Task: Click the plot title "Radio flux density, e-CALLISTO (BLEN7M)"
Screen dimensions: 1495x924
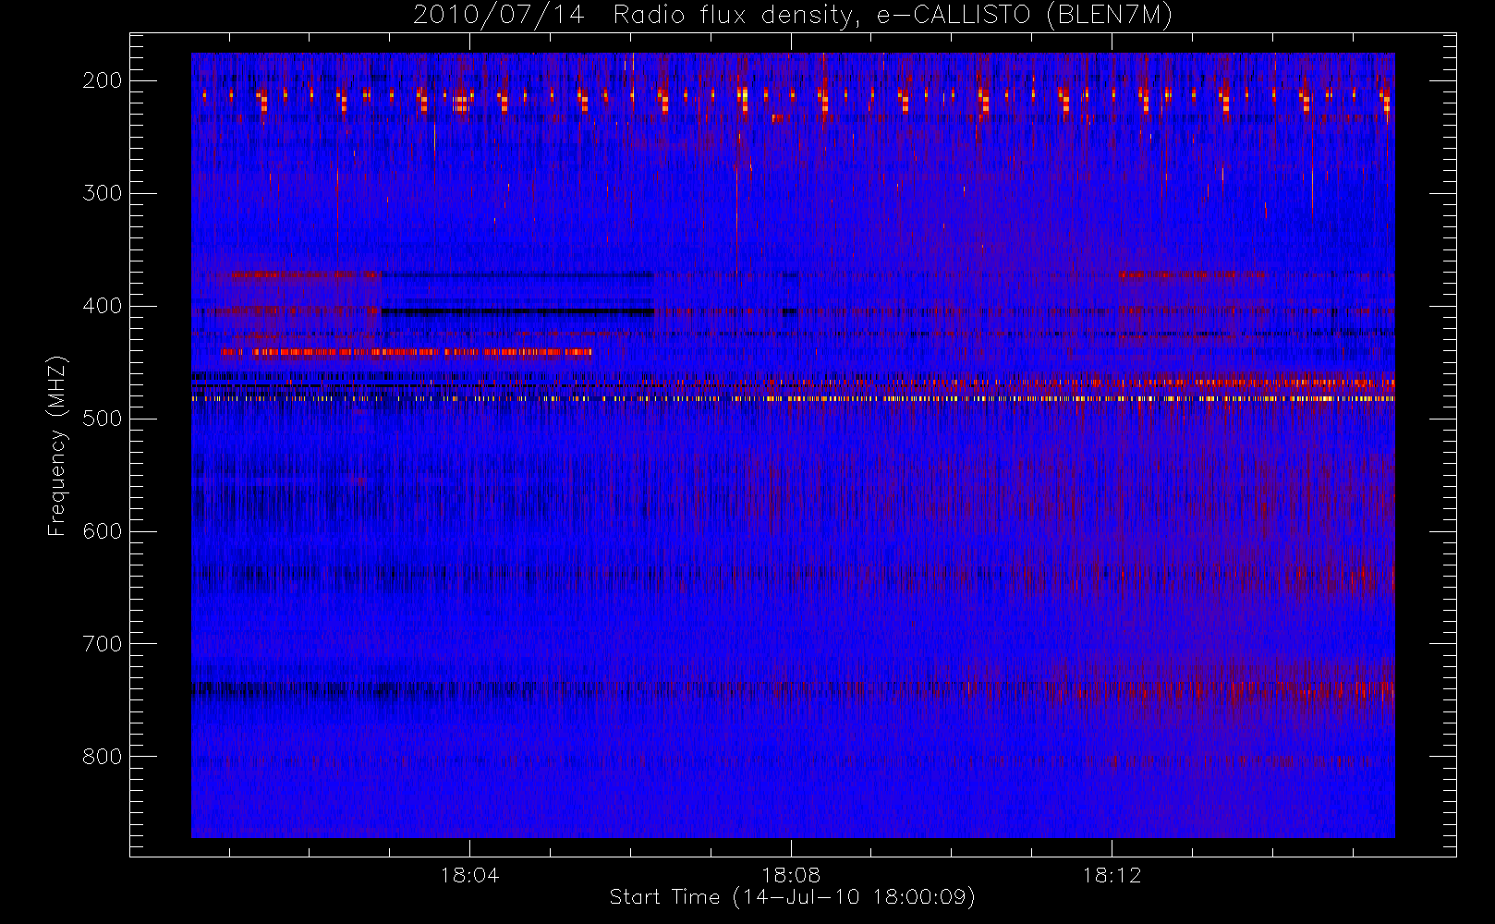Action: (893, 16)
